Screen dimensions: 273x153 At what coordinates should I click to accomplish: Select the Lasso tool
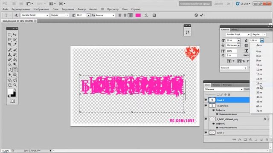point(9,40)
